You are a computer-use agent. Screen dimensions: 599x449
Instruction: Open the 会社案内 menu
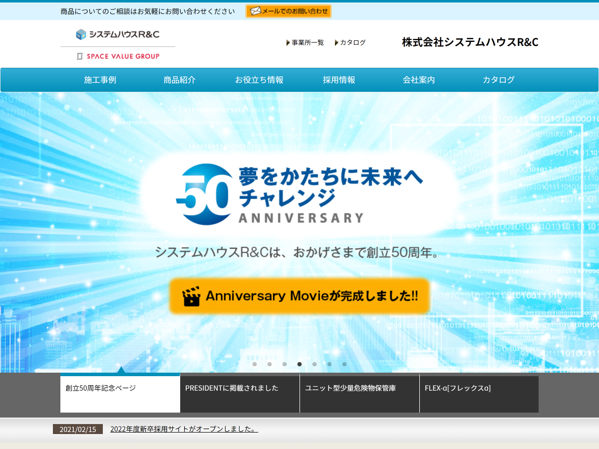click(x=419, y=80)
